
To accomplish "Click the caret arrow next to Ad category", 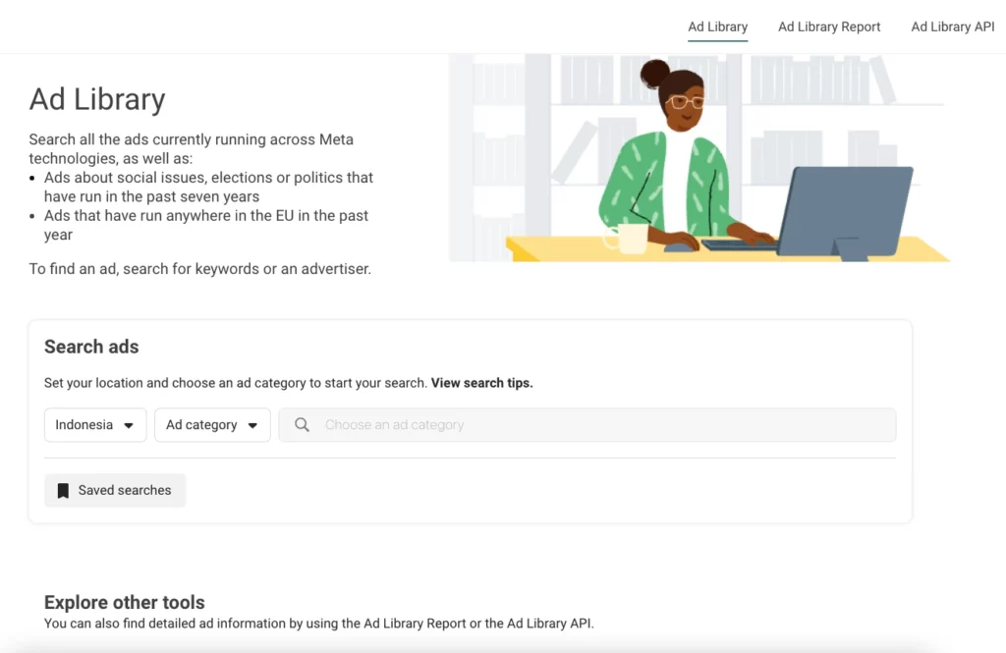I will [x=252, y=425].
